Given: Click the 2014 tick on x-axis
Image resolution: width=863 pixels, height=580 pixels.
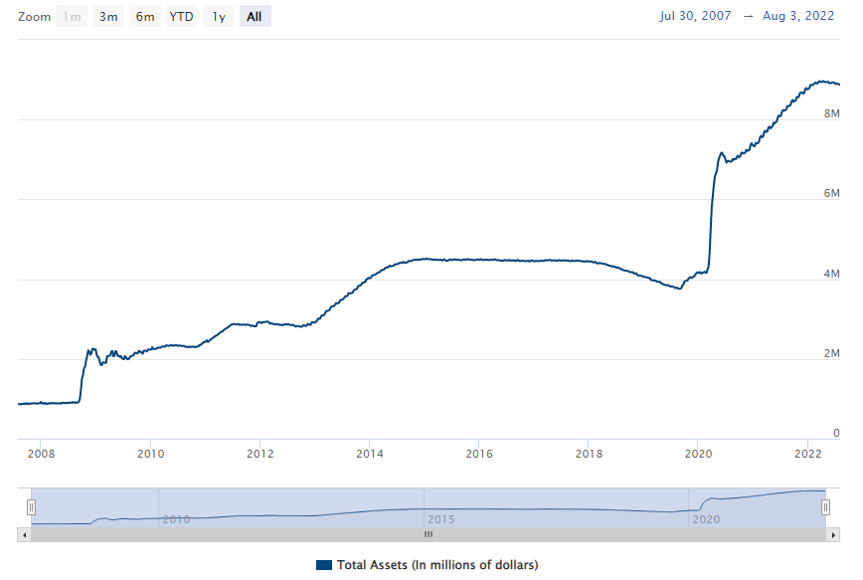Looking at the screenshot, I should click(x=369, y=455).
